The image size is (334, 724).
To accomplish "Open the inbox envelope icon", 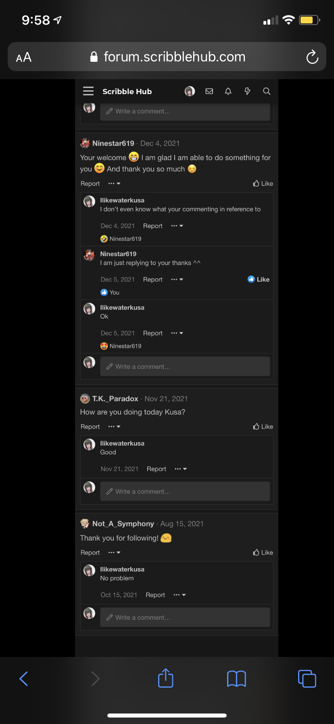I will click(x=209, y=91).
